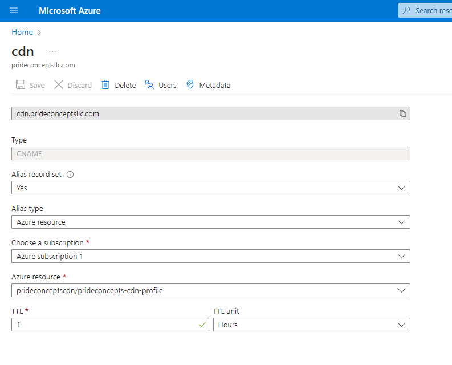Go to the Home breadcrumb
This screenshot has height=365, width=452.
click(x=22, y=32)
